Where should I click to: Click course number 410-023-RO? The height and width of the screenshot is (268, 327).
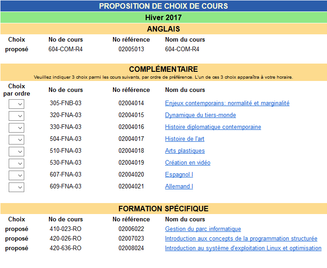pyautogui.click(x=65, y=229)
